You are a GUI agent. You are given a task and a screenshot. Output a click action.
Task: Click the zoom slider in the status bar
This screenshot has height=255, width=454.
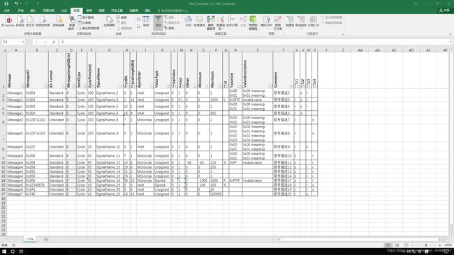[x=426, y=245]
